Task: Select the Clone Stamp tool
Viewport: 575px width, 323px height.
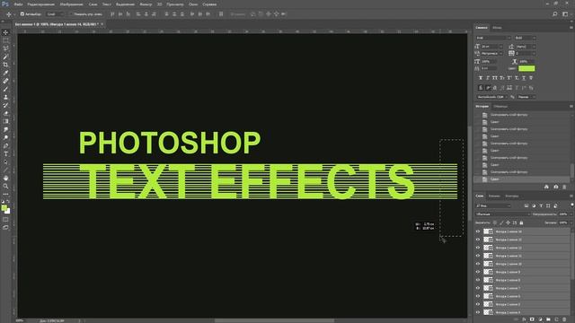Action: click(x=5, y=97)
